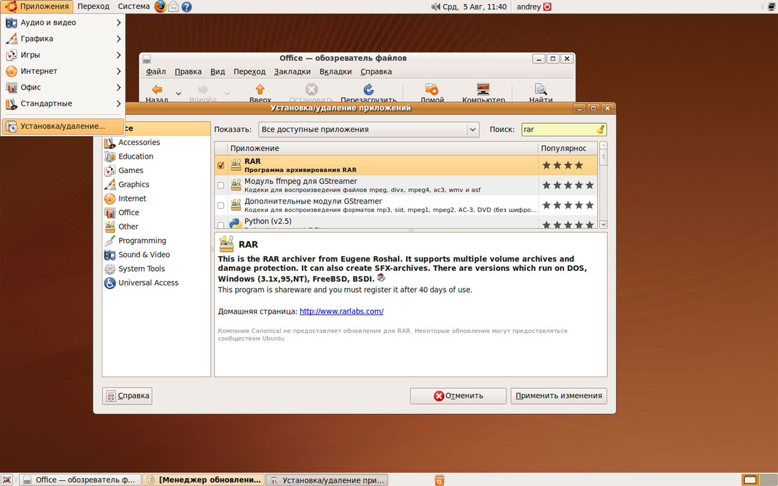
Task: Click the help question mark panel icon
Action: pos(187,6)
